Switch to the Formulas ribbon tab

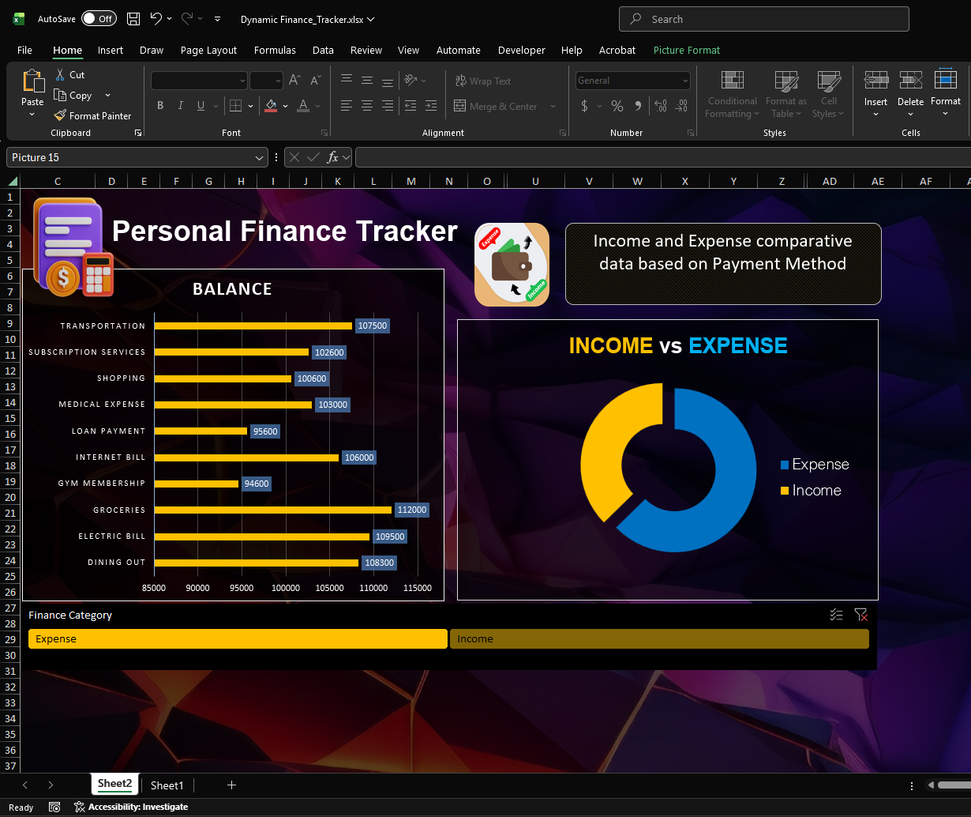coord(275,50)
